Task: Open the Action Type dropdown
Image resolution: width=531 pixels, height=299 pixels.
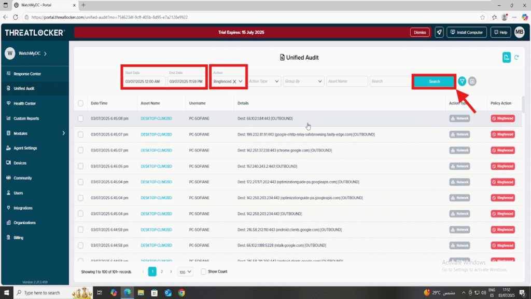Action: pos(264,81)
